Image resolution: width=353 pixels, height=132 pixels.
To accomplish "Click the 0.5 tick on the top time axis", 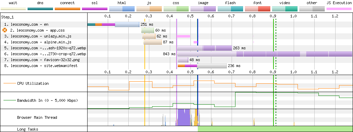I will pos(190,16).
